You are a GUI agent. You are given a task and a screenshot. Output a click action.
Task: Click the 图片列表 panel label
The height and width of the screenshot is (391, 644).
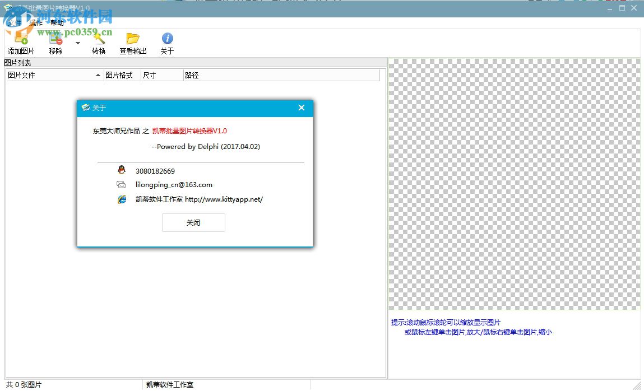(x=18, y=63)
